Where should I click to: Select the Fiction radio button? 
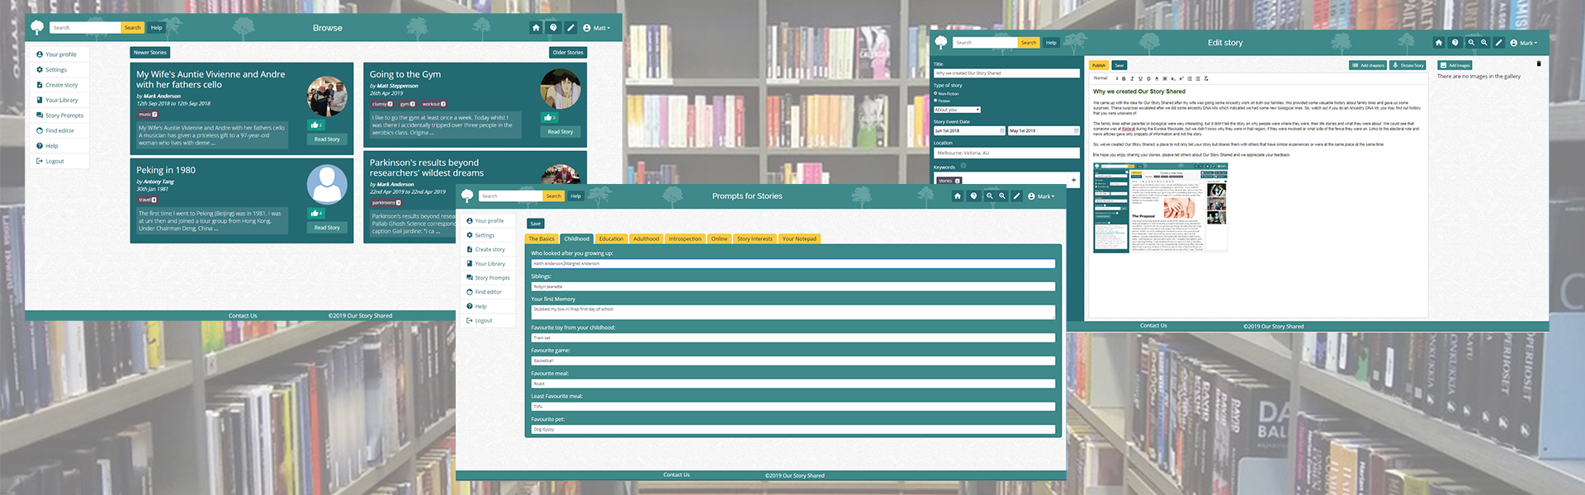935,101
